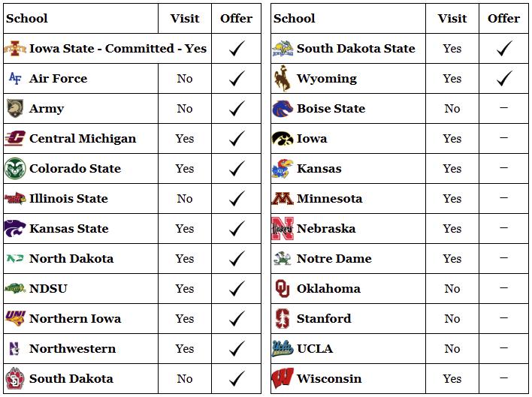
Task: Click the Wyoming offer checkmark
Action: click(x=504, y=79)
